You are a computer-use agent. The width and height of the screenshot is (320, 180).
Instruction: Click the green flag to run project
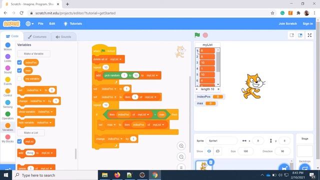coord(197,35)
